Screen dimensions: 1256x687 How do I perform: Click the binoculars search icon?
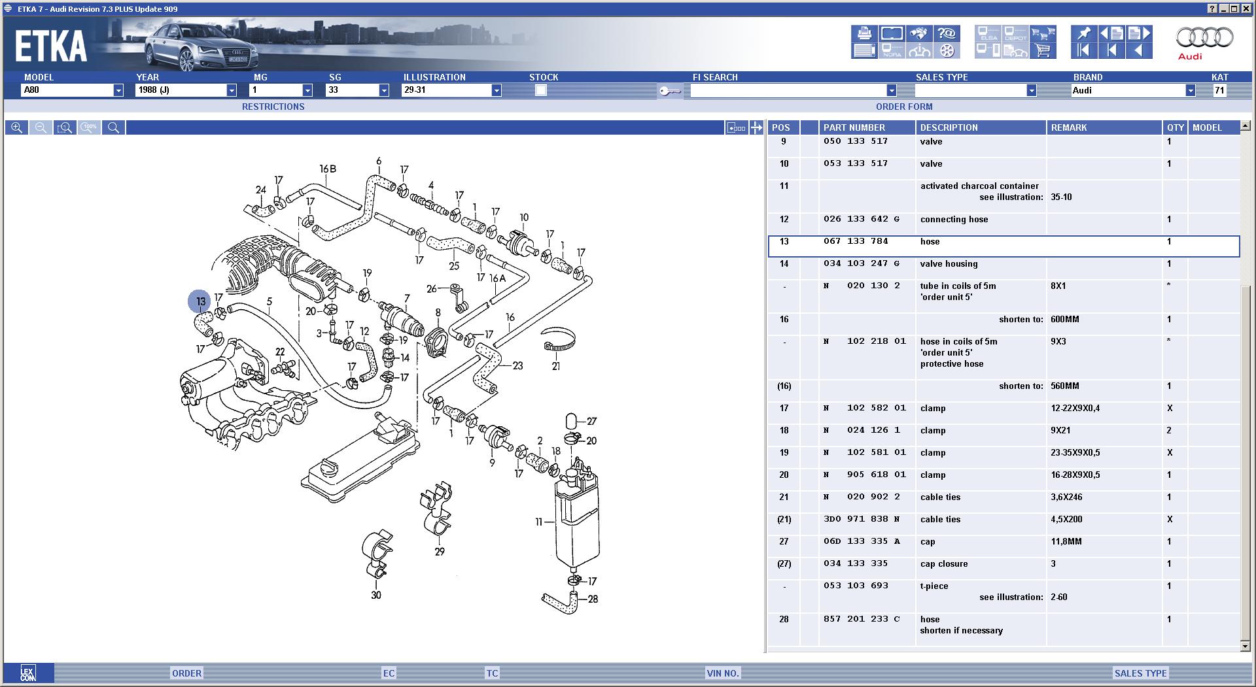pyautogui.click(x=918, y=33)
